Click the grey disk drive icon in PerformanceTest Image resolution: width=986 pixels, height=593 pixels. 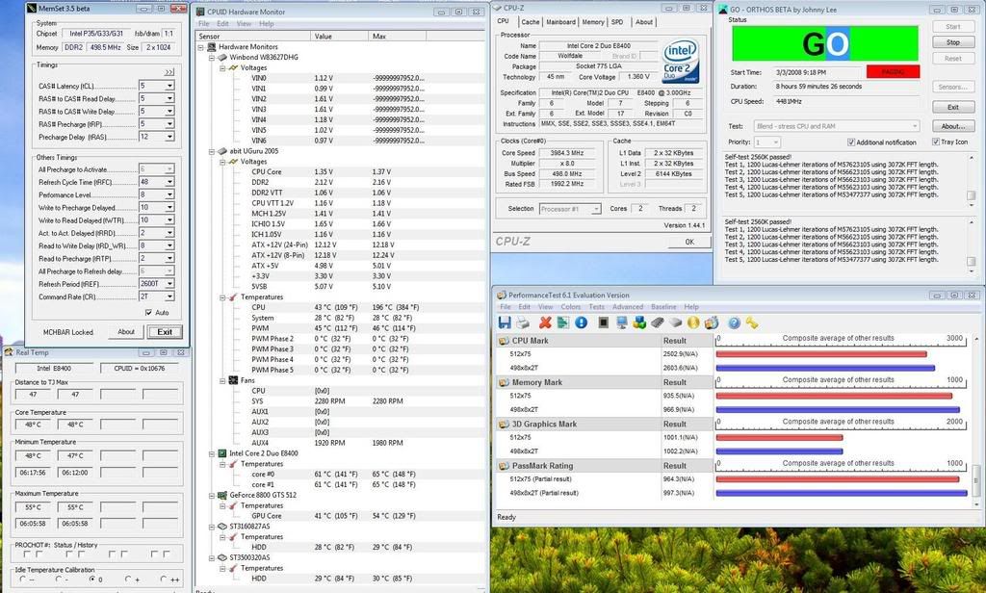675,322
